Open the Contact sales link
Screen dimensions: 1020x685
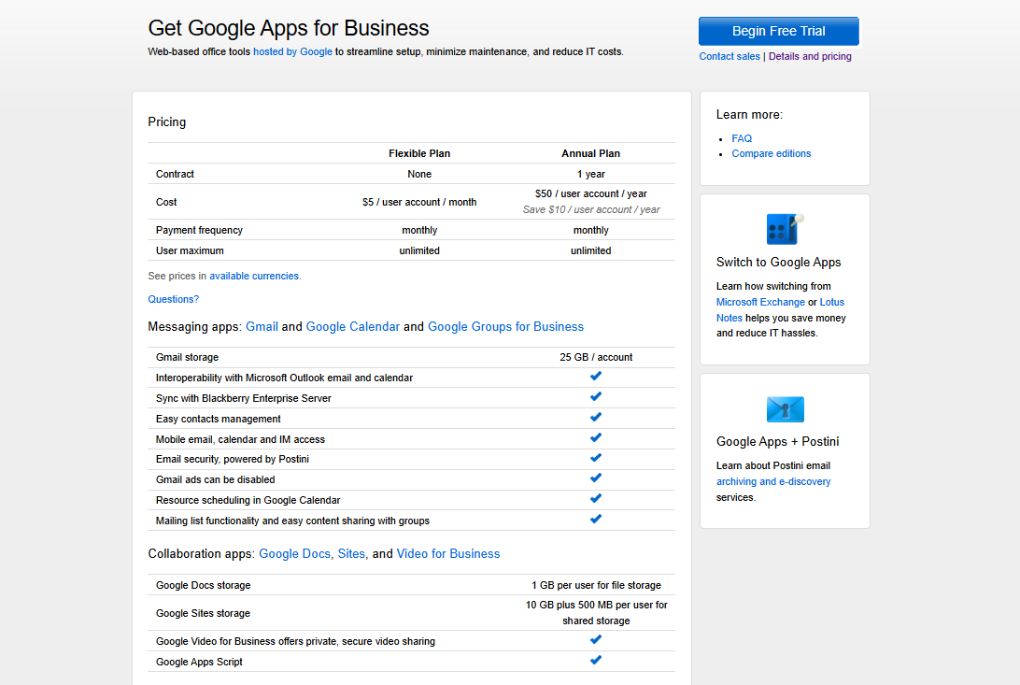(730, 57)
